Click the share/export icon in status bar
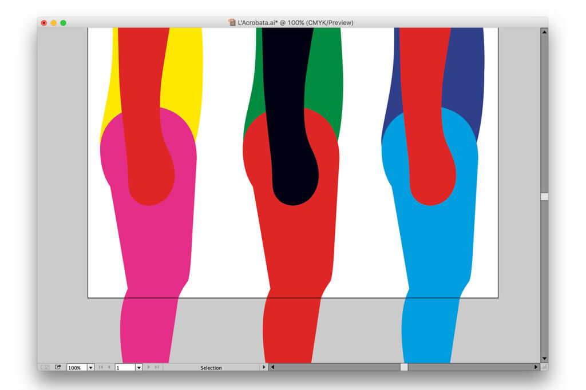 tap(58, 367)
